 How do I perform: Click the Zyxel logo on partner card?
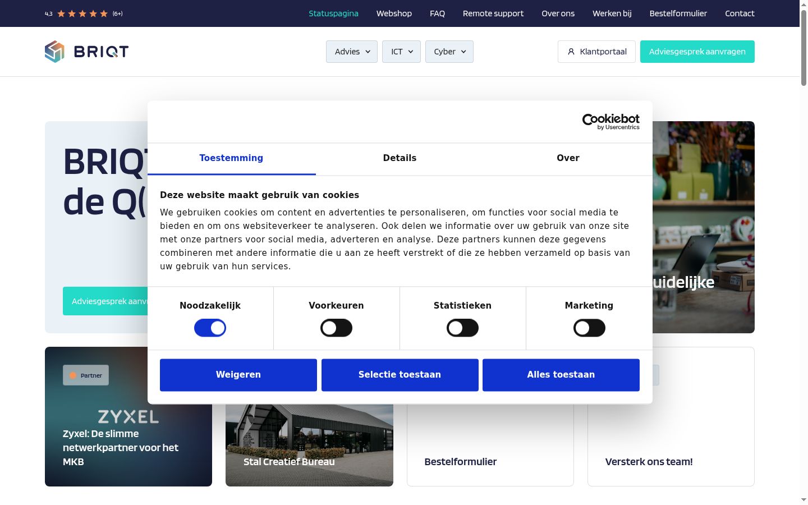point(128,416)
